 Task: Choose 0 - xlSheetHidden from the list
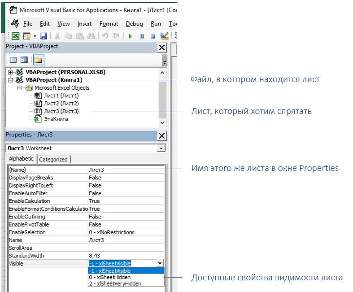point(126,277)
